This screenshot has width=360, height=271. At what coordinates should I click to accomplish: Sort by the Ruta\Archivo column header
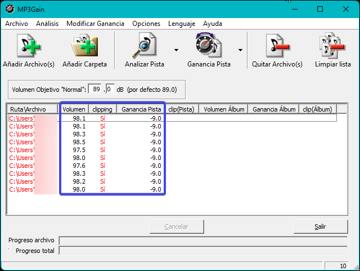[33, 109]
